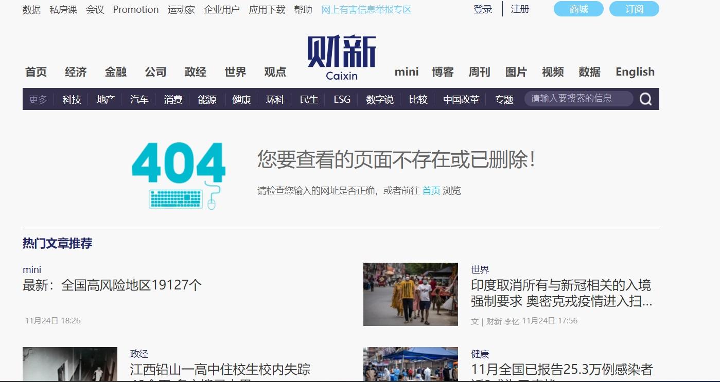Open the India street photo thumbnail

(x=410, y=294)
